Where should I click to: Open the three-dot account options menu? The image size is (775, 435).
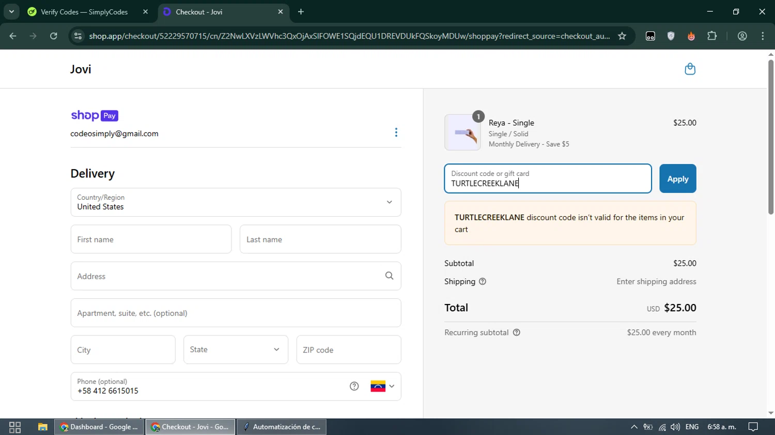tap(396, 133)
